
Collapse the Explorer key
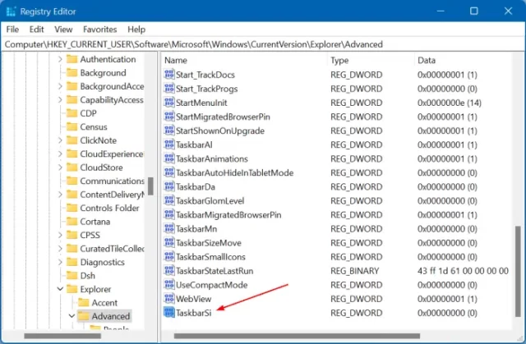(60, 289)
